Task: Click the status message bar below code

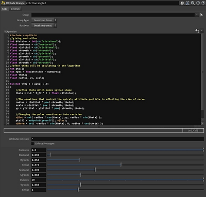Action: pos(93,130)
